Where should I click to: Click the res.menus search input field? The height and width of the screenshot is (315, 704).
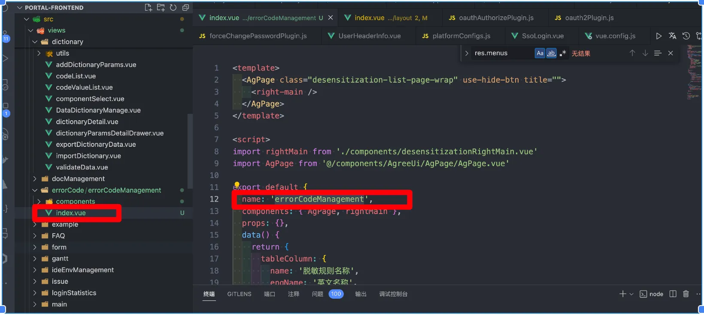click(502, 53)
